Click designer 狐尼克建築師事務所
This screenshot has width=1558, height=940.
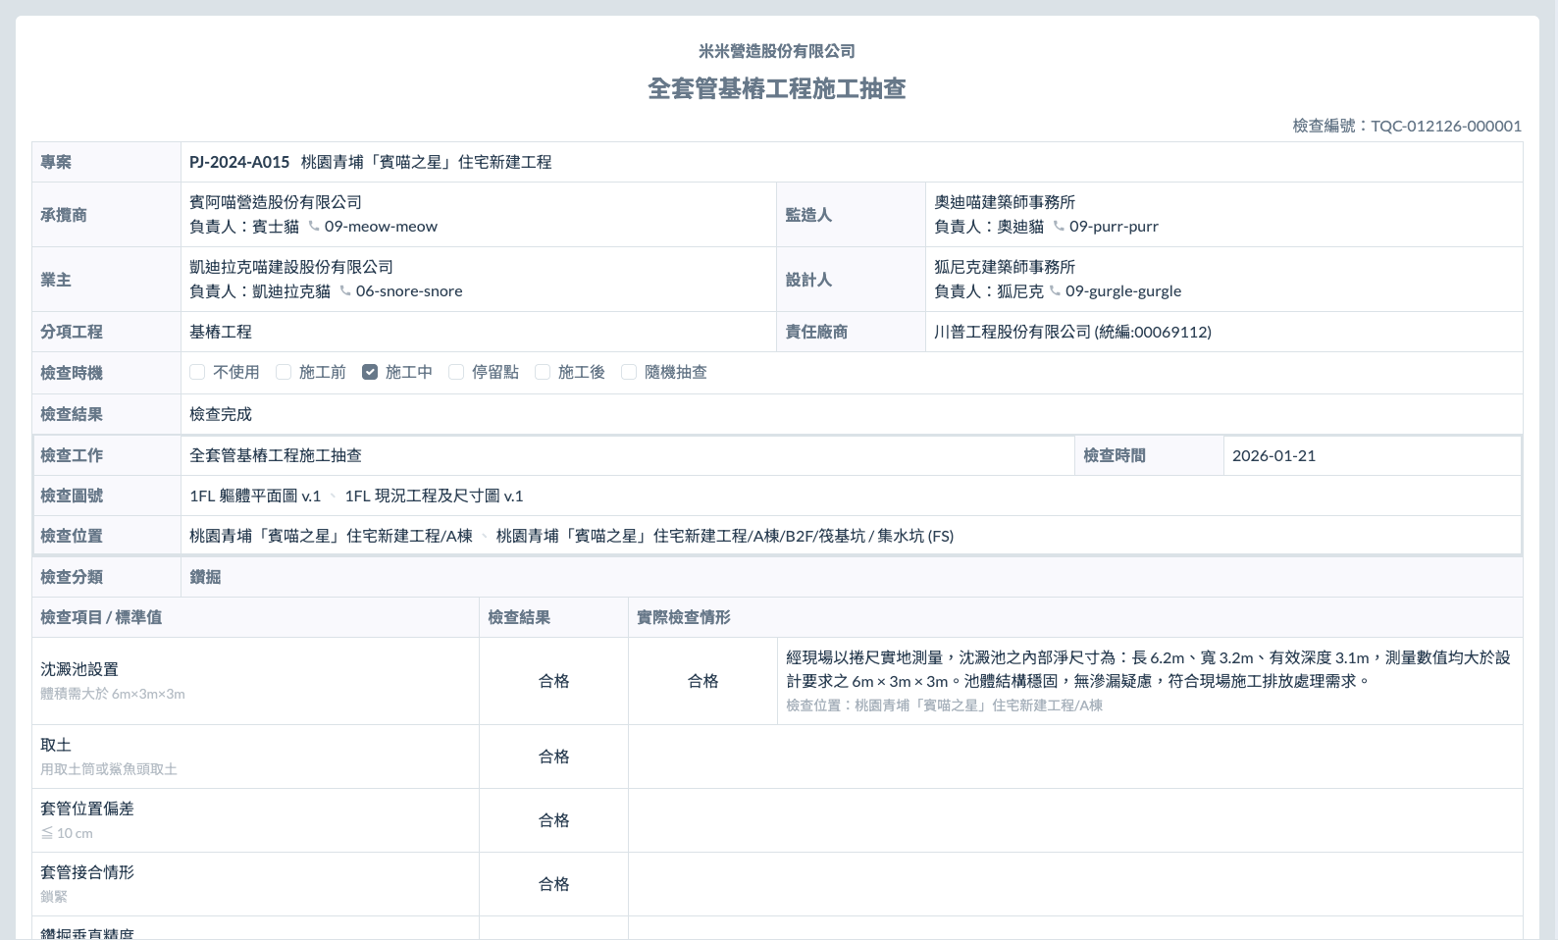click(1005, 267)
